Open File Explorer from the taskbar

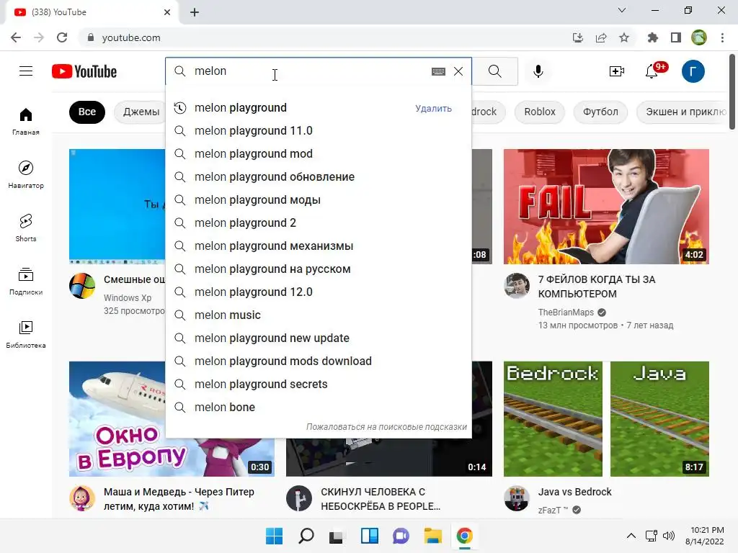coord(432,536)
